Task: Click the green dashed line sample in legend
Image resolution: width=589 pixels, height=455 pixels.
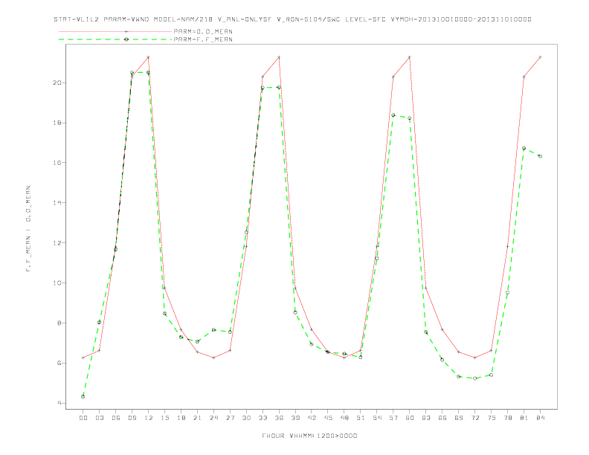Action: (x=115, y=39)
